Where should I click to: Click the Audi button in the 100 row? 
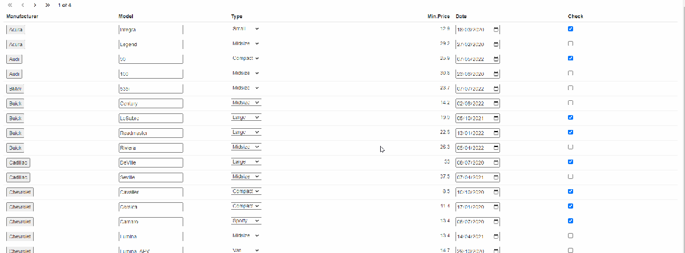pyautogui.click(x=14, y=74)
